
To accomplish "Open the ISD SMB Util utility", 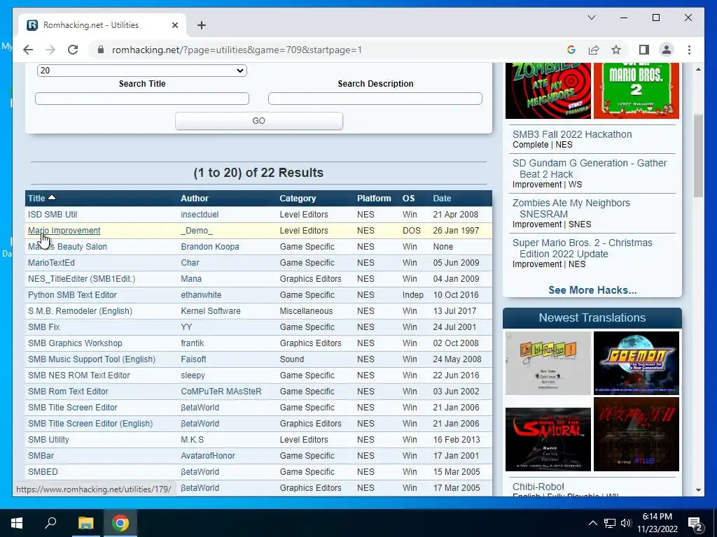I will point(52,214).
